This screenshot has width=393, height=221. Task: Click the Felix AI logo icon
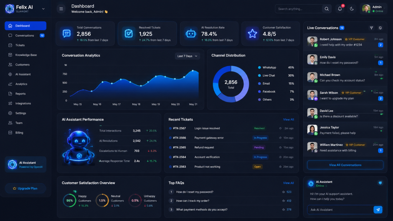click(x=10, y=9)
